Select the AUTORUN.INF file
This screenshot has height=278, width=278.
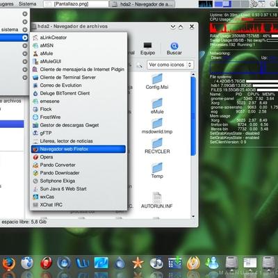click(x=157, y=200)
